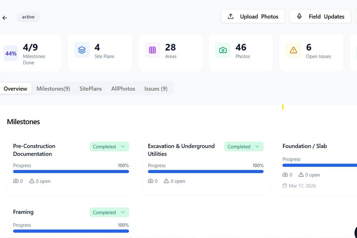Open the Framing milestone status dropdown
This screenshot has height=238, width=357.
pos(109,212)
